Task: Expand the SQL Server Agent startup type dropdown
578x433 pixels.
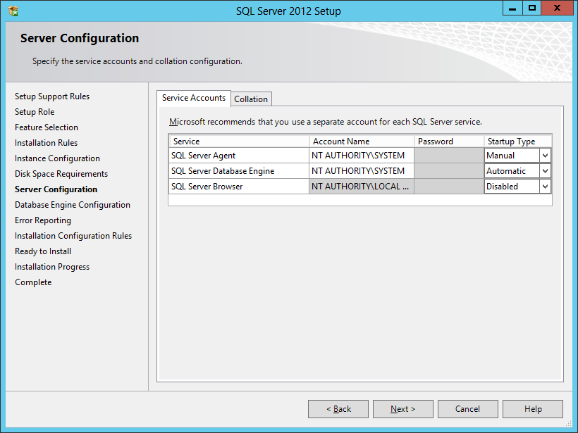Action: point(545,156)
